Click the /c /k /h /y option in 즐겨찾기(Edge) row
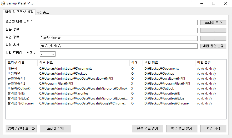This screenshot has height=138, width=232. pos(204,98)
